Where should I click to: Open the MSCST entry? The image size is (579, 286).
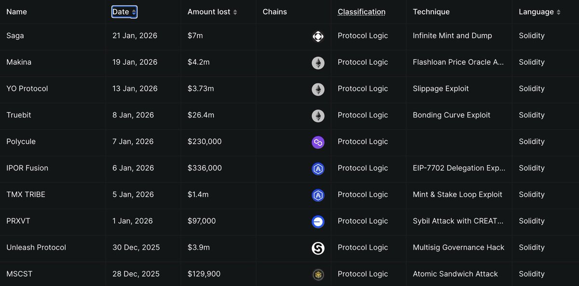pos(19,274)
